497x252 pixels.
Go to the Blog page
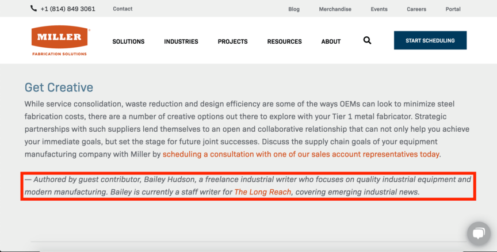[x=294, y=9]
